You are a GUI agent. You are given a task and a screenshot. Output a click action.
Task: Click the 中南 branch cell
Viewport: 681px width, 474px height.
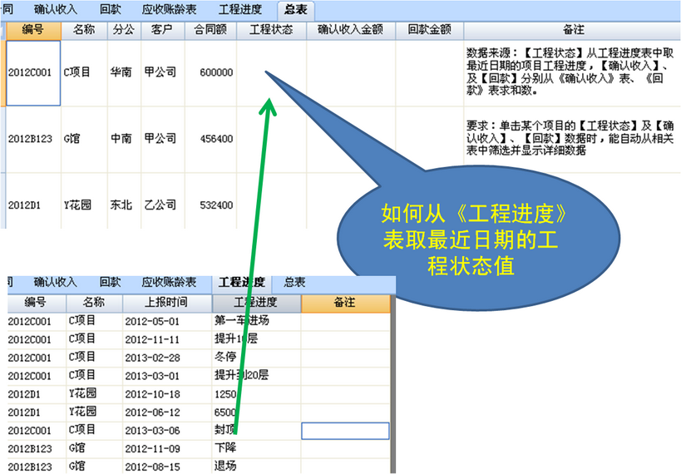pyautogui.click(x=121, y=139)
